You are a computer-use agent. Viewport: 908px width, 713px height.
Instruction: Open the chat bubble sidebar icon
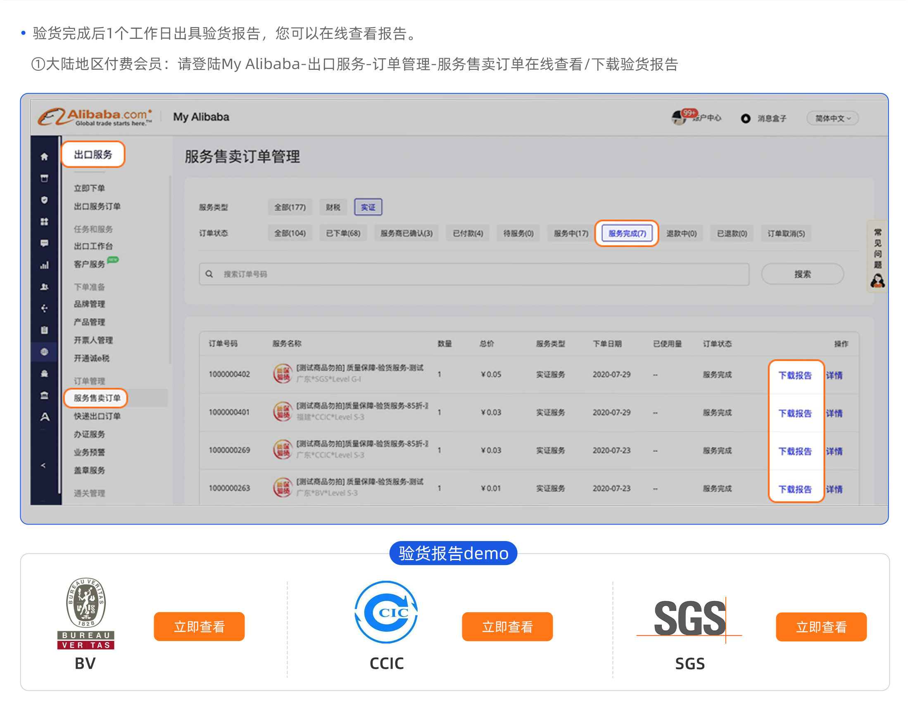coord(44,243)
